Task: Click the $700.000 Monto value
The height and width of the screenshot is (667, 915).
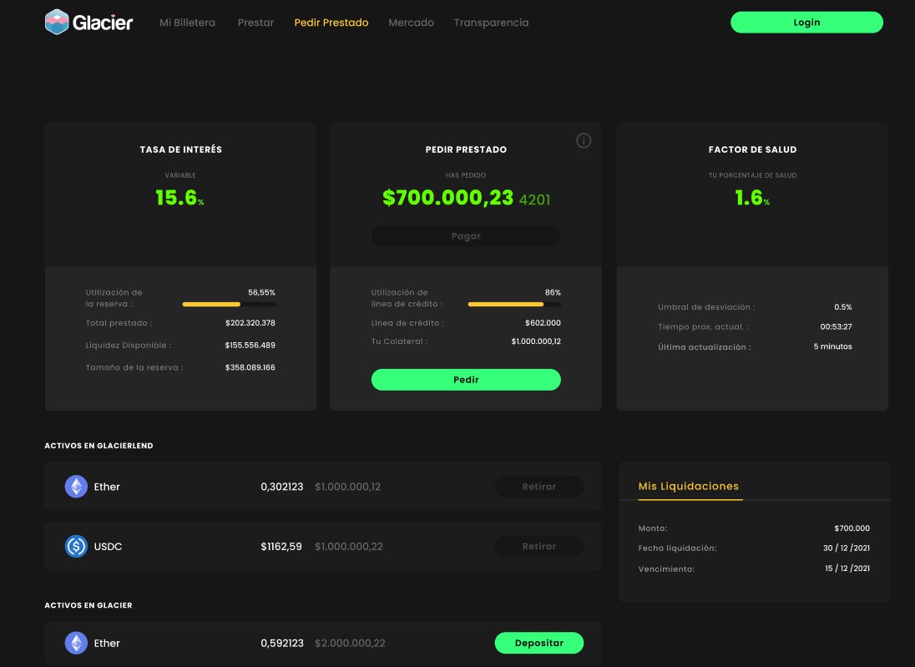Action: [x=852, y=528]
